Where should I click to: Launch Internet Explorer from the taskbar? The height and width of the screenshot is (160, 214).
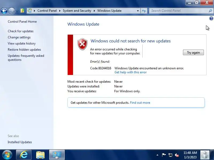point(24,155)
